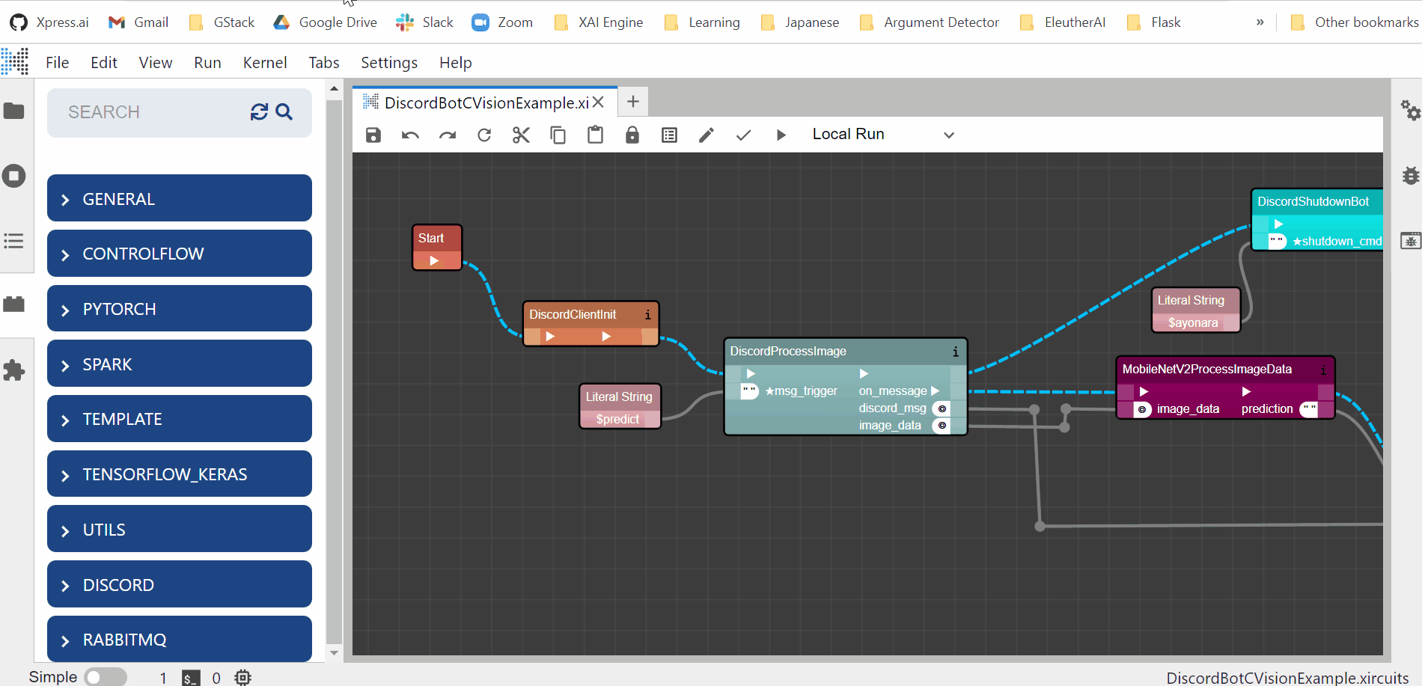Click the Lock icon in the toolbar

(632, 135)
